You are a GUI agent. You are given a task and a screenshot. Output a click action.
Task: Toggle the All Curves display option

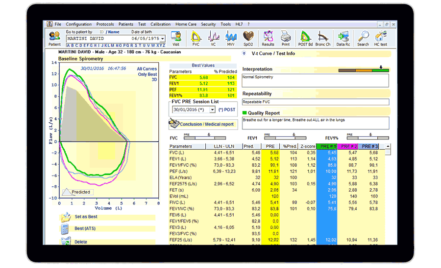coord(147,69)
